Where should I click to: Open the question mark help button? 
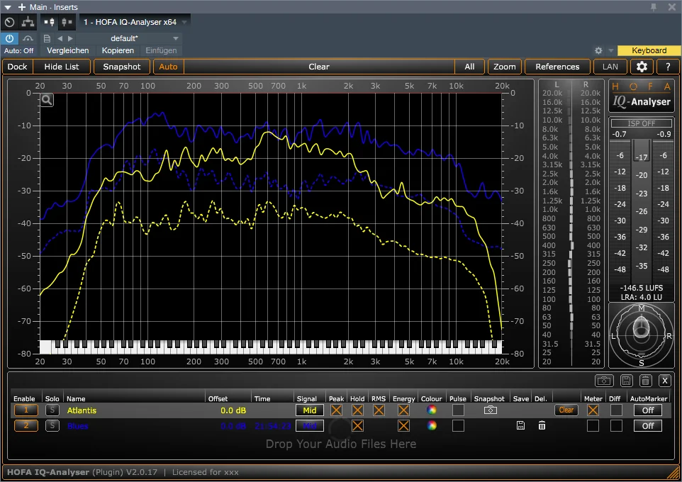(x=668, y=67)
